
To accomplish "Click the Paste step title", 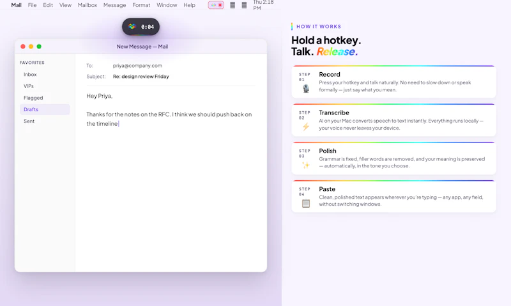I will click(x=327, y=189).
